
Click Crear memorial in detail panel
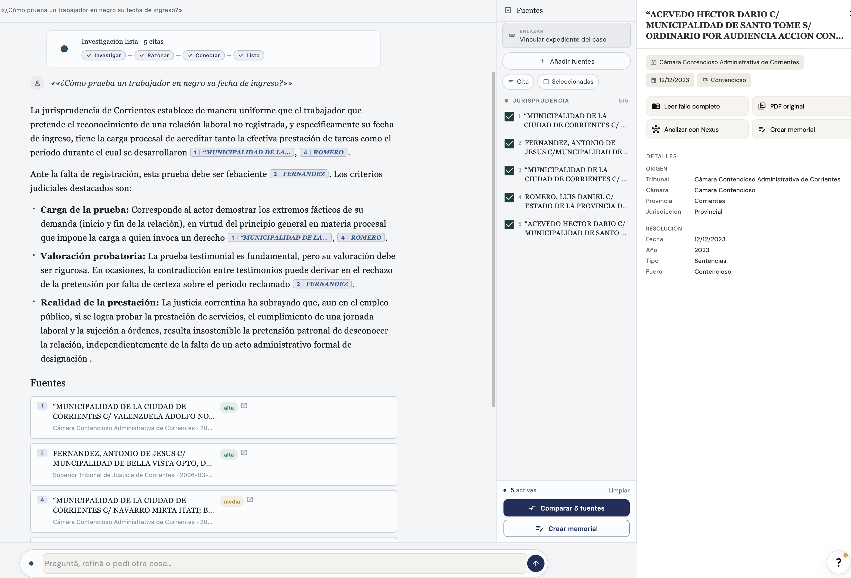(x=801, y=129)
